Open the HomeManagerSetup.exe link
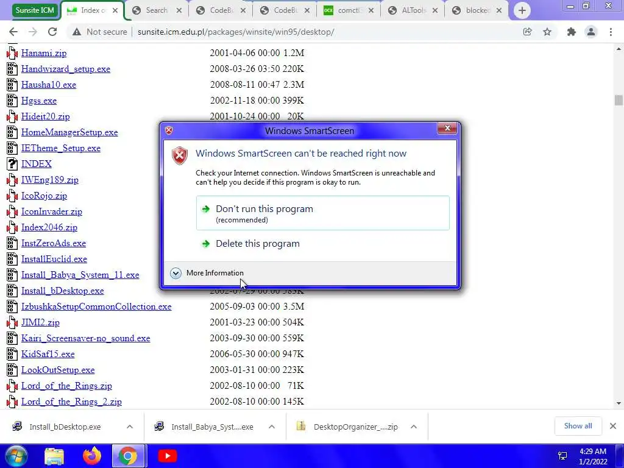The image size is (624, 468). pyautogui.click(x=69, y=132)
